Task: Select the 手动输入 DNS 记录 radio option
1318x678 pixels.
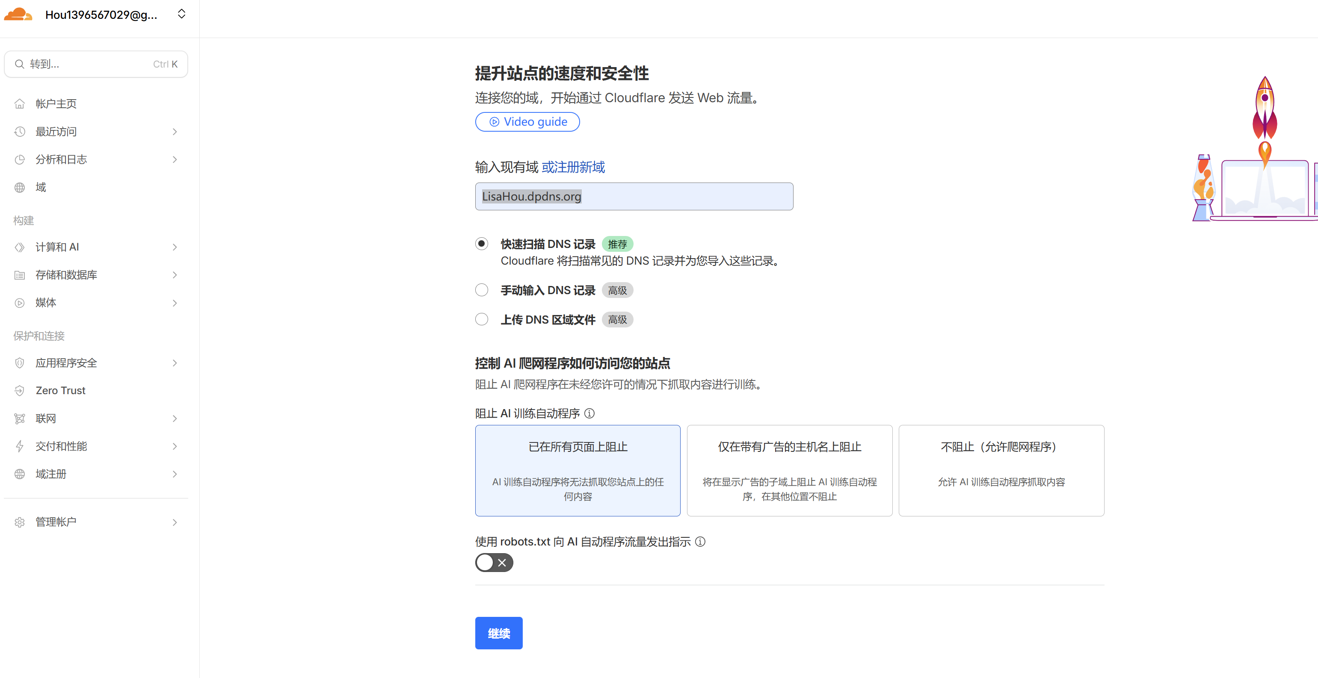Action: pyautogui.click(x=481, y=290)
